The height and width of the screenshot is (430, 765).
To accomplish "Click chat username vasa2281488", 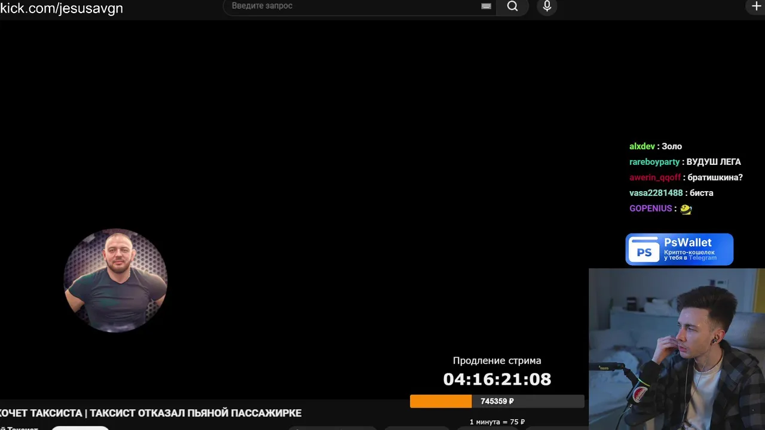I will point(656,193).
